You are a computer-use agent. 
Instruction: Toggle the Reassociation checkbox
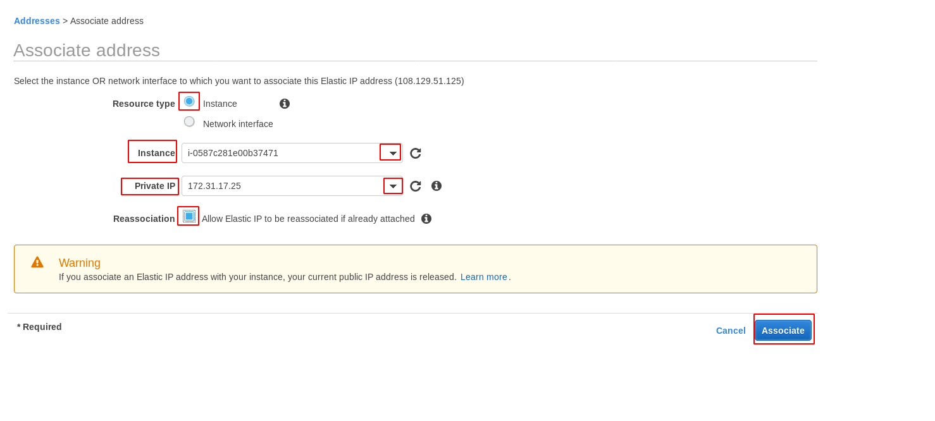click(189, 216)
